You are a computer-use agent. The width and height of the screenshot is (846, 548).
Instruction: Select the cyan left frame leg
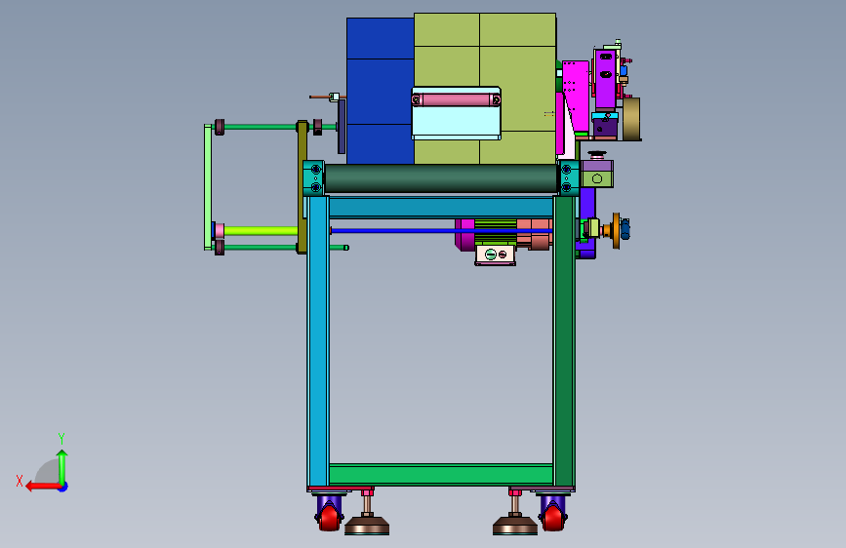pos(318,341)
